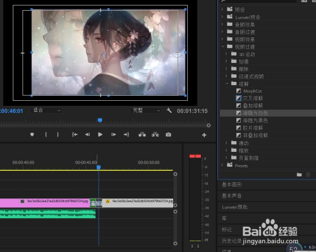The width and height of the screenshot is (316, 252).
Task: Step forward one frame
Action: 114,135
